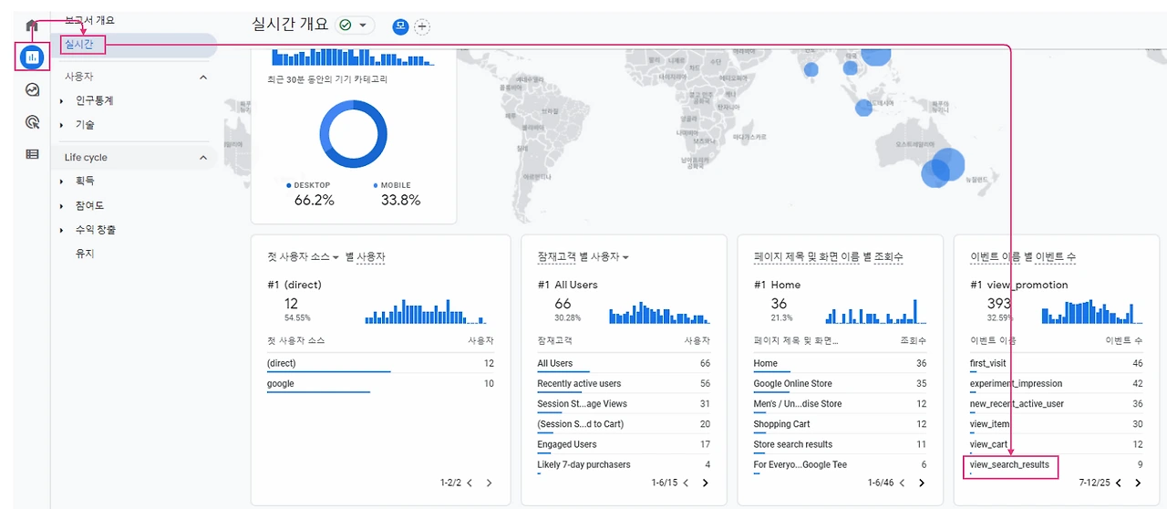This screenshot has height=509, width=1167.
Task: Select Recently active users row
Action: click(x=624, y=384)
